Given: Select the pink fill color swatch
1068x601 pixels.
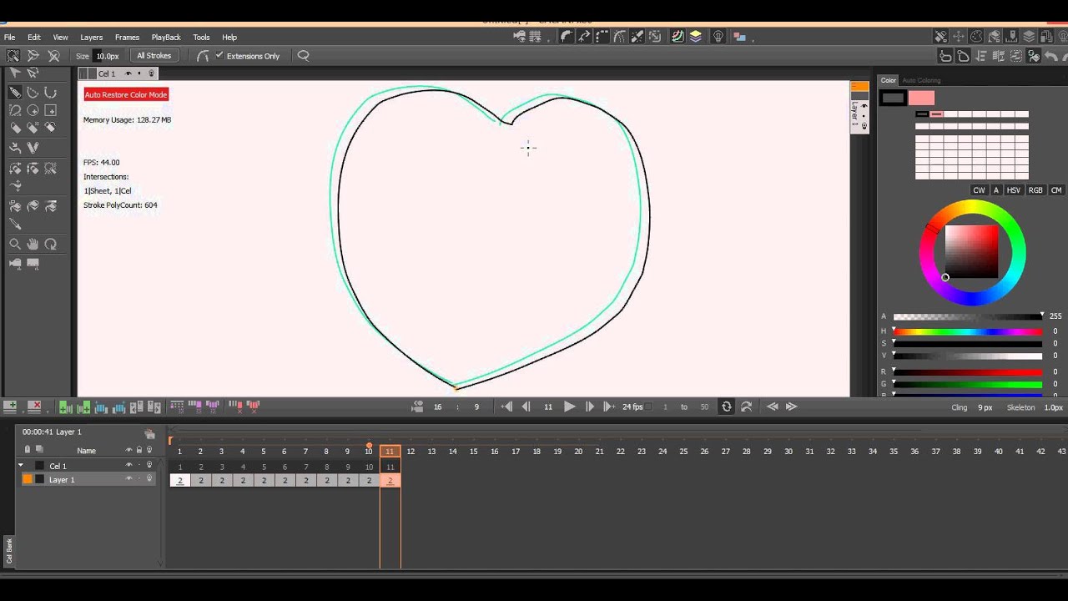Looking at the screenshot, I should pos(921,98).
